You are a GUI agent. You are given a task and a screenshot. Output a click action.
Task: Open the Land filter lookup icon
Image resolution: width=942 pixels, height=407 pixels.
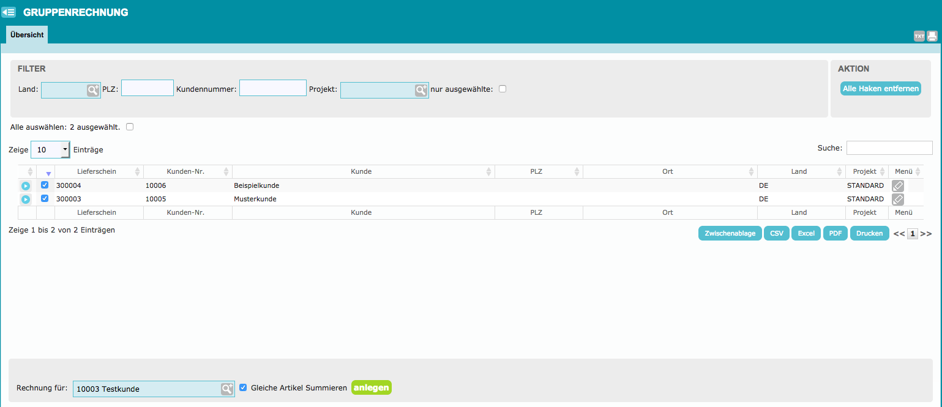click(x=92, y=90)
